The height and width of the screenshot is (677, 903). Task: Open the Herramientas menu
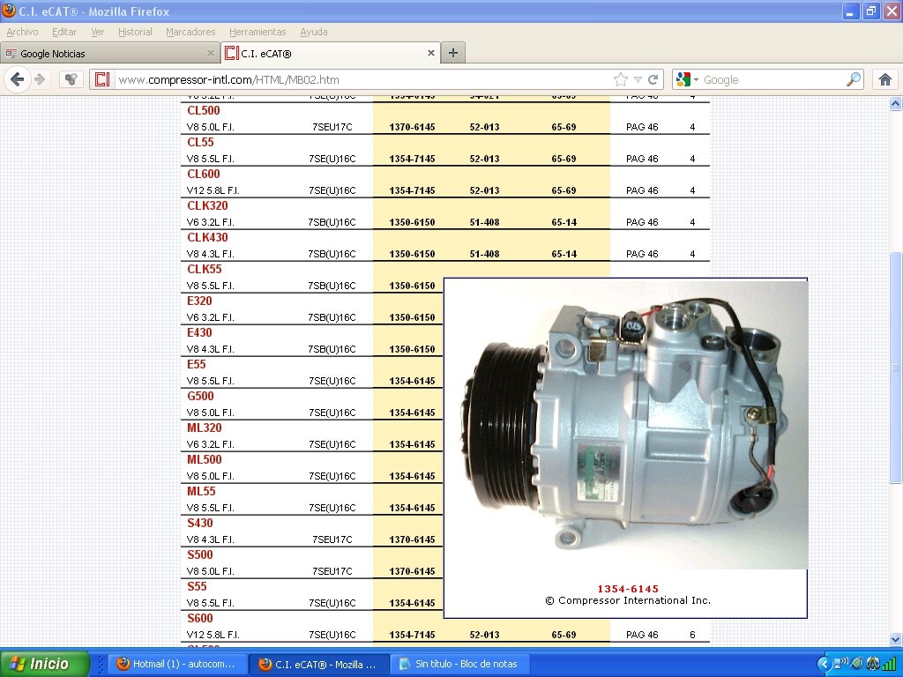pos(257,32)
